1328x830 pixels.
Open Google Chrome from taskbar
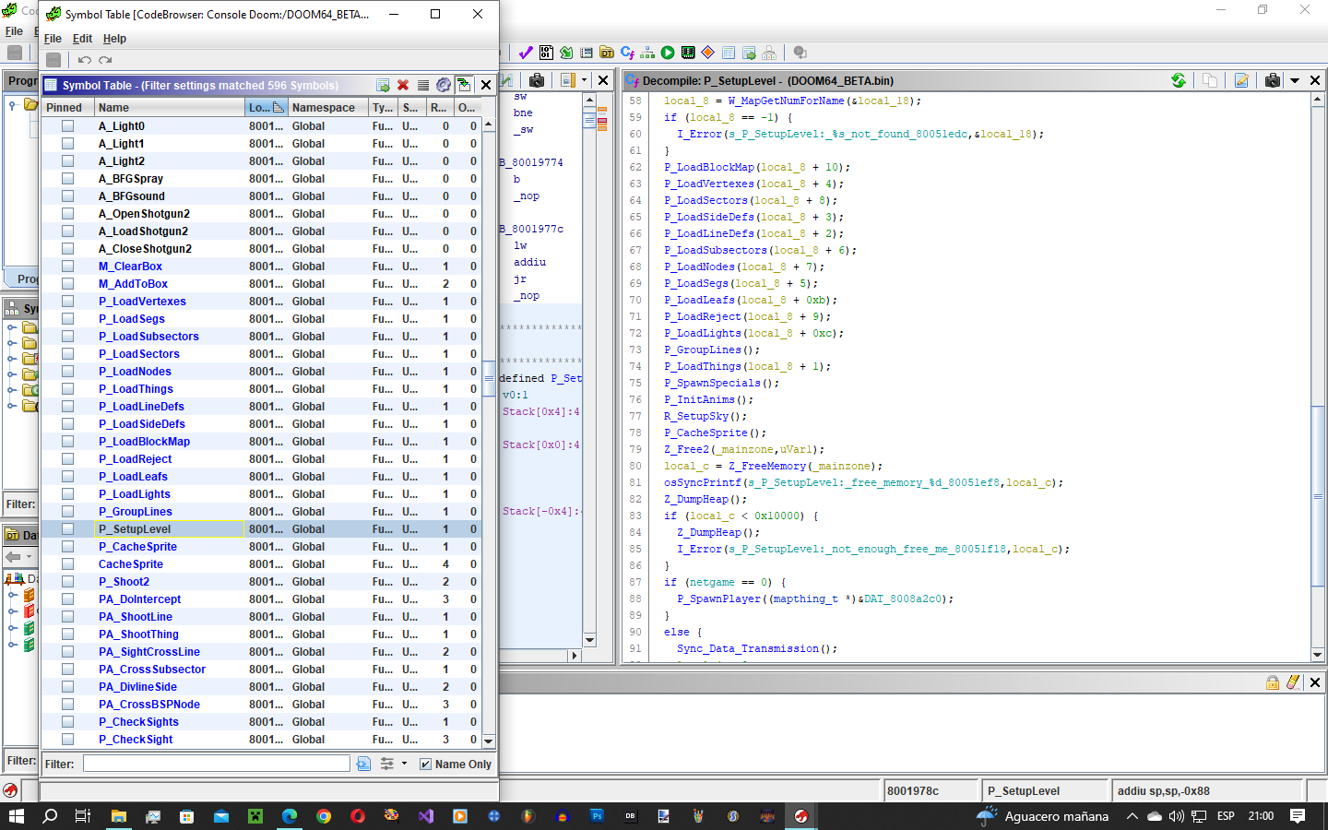point(323,816)
